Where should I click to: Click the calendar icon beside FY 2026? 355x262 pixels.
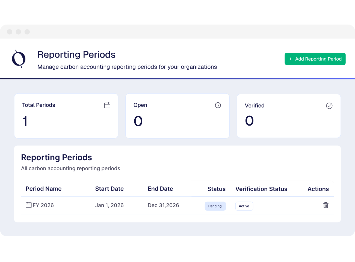click(28, 205)
